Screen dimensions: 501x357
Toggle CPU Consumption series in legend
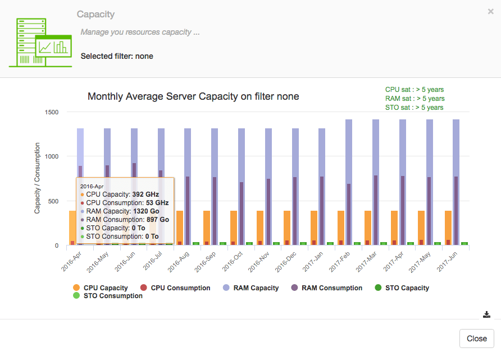(175, 288)
